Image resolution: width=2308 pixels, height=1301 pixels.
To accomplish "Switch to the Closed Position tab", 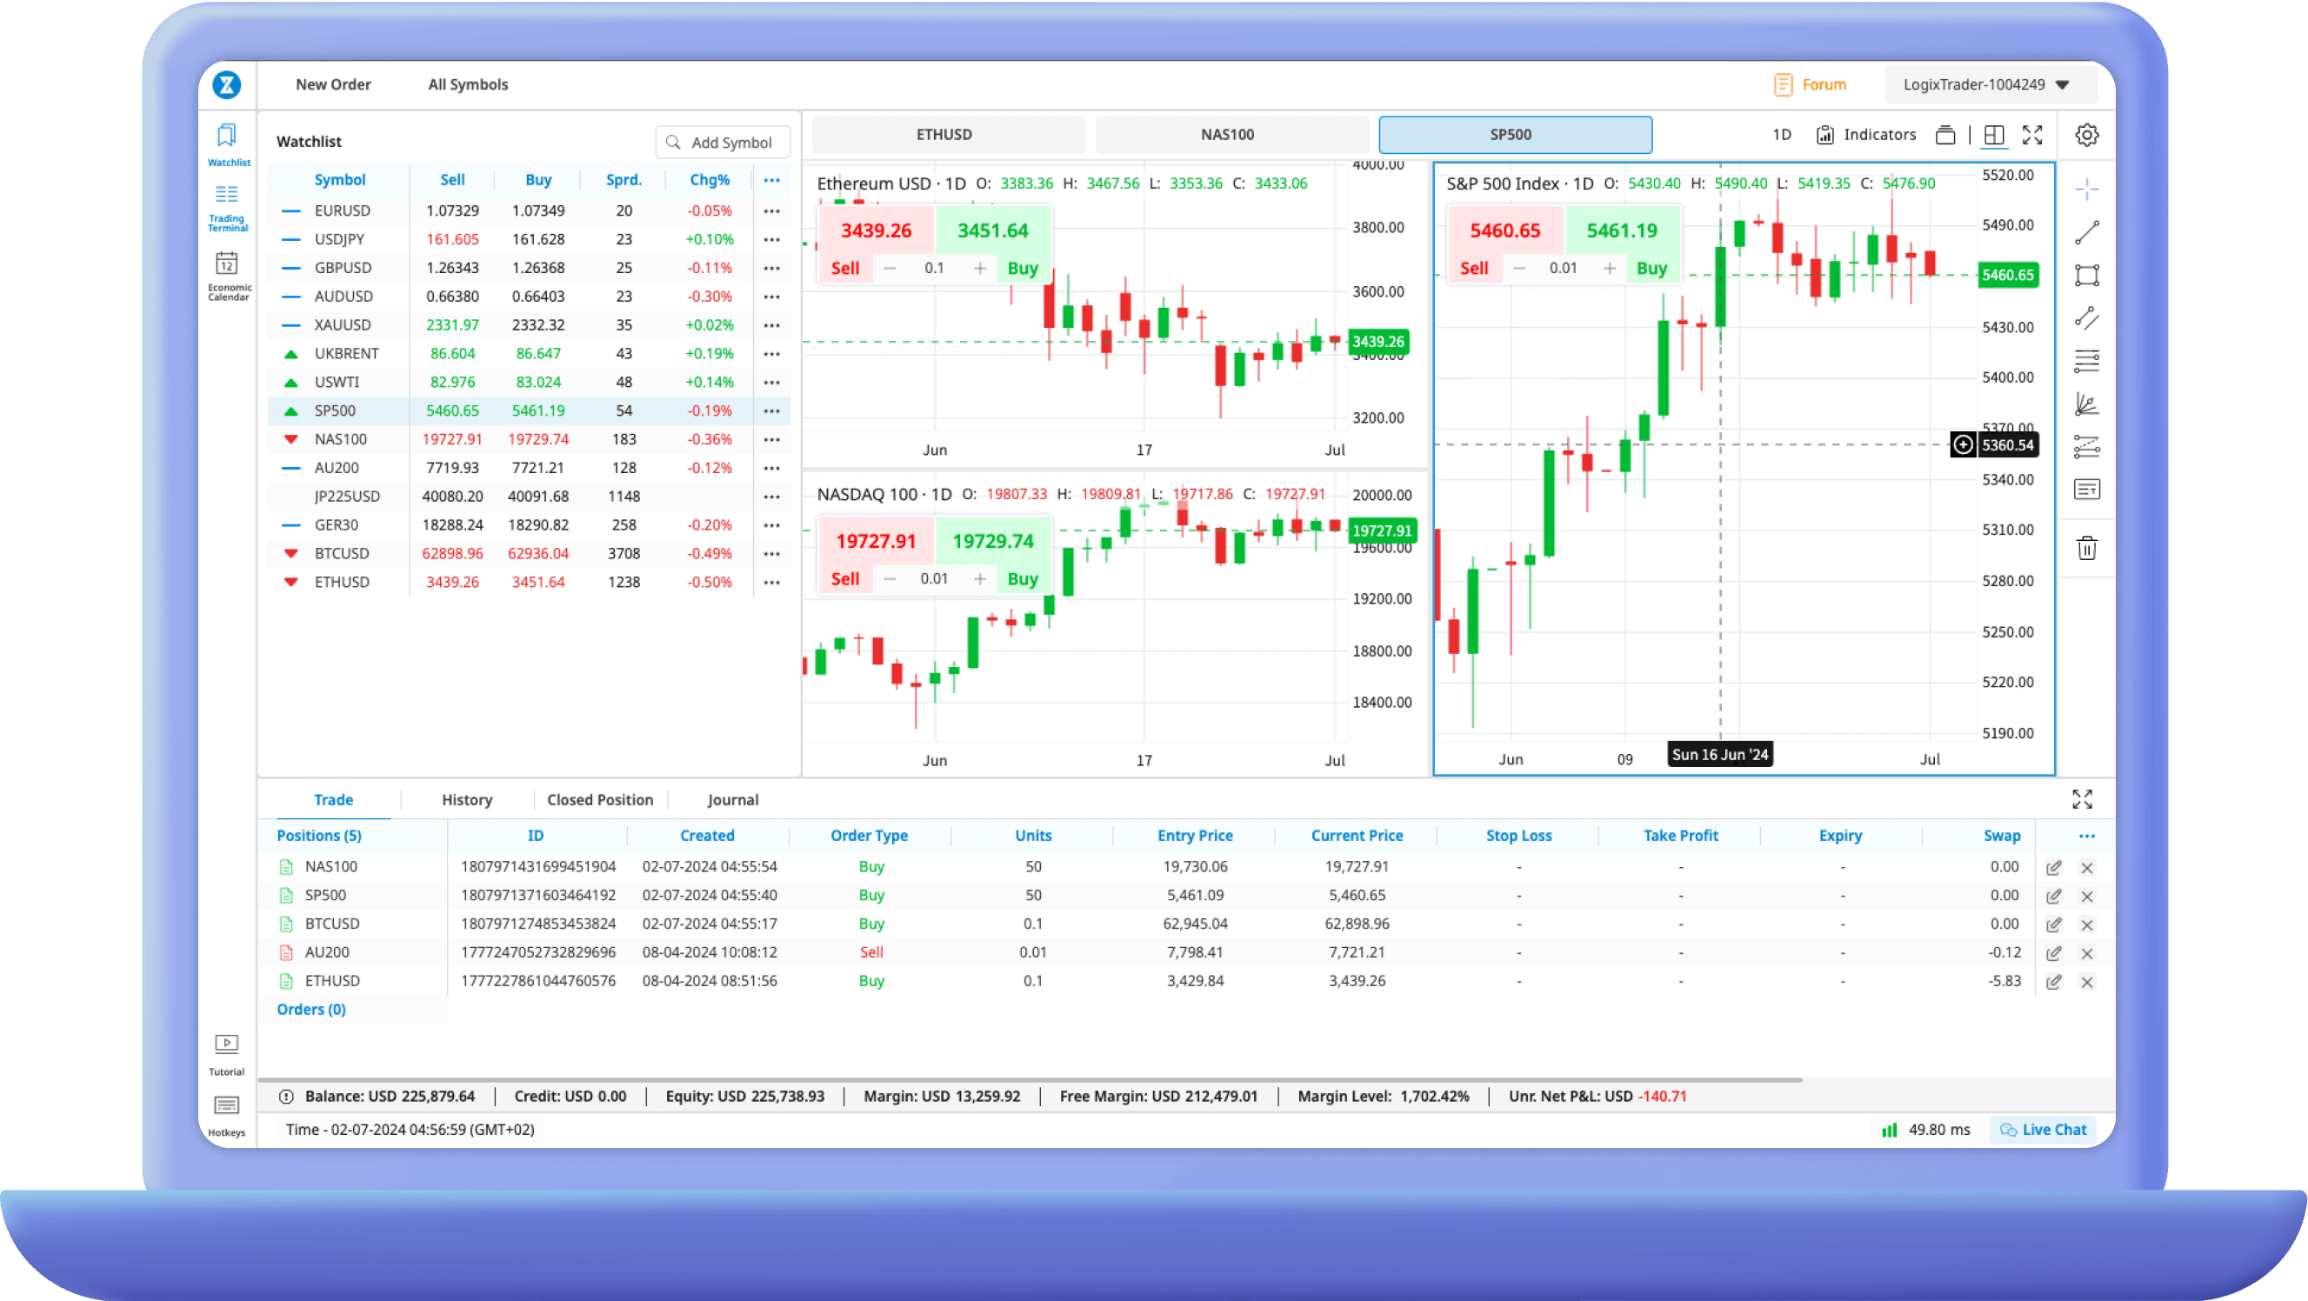I will (x=599, y=800).
